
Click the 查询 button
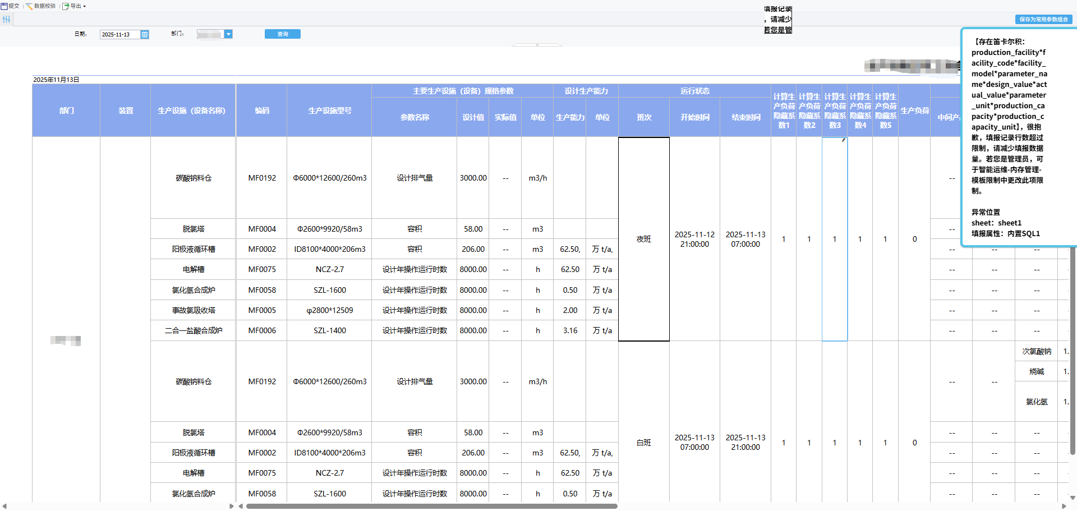pos(282,34)
